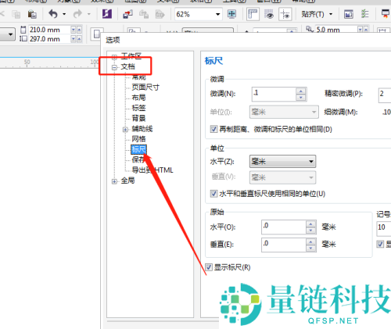Viewport: 391px width, 329px height.
Task: Uncheck 水平和垂直标尺使用相同的单位 checkbox
Action: tap(213, 194)
